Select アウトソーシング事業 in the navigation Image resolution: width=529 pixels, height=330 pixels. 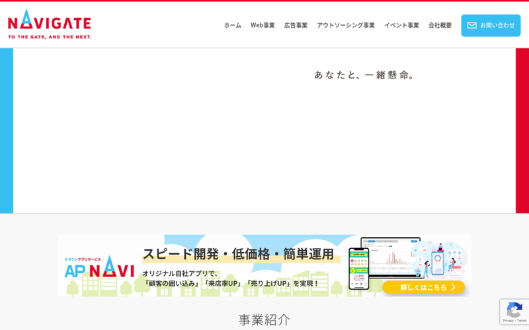pos(345,26)
